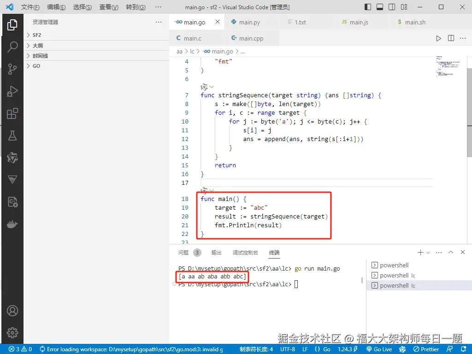472x354 pixels.
Task: Change 制表符长度 tab size setting
Action: 256,349
